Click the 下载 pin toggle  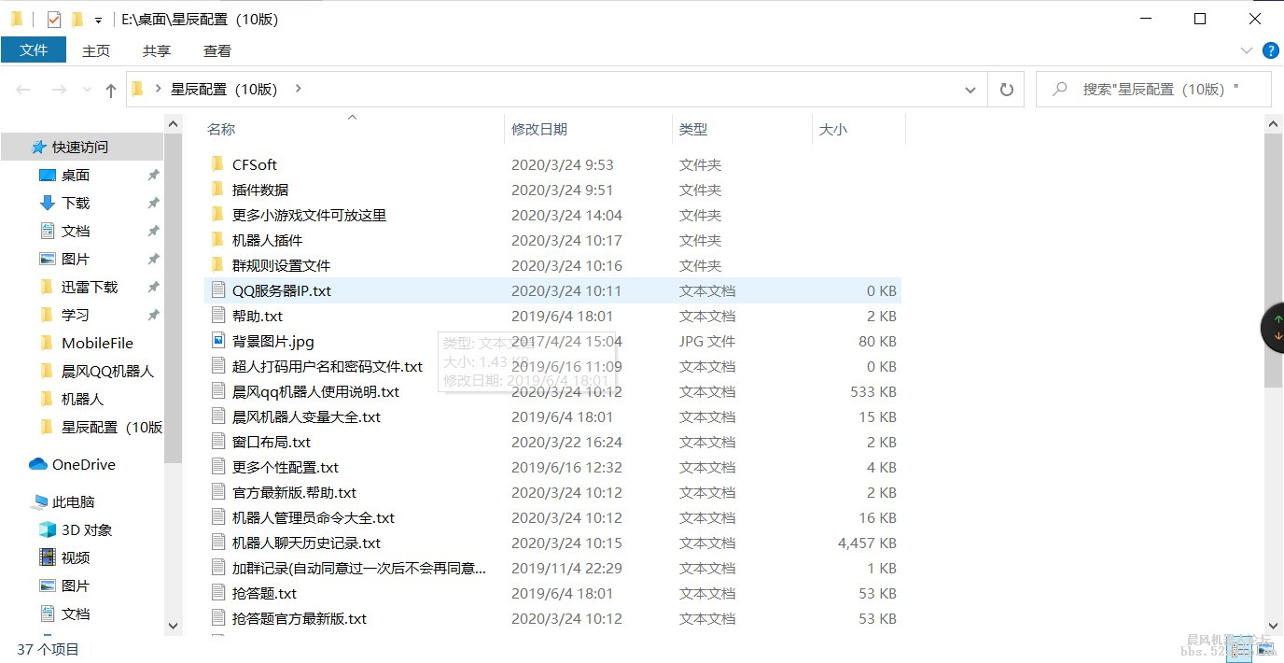pos(155,203)
